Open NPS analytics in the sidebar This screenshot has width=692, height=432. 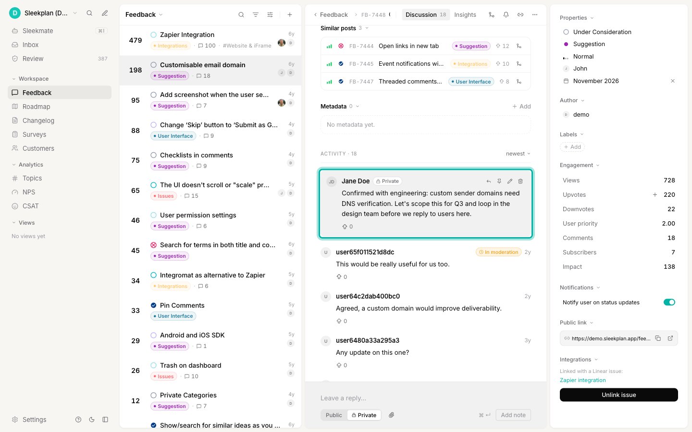(60, 192)
